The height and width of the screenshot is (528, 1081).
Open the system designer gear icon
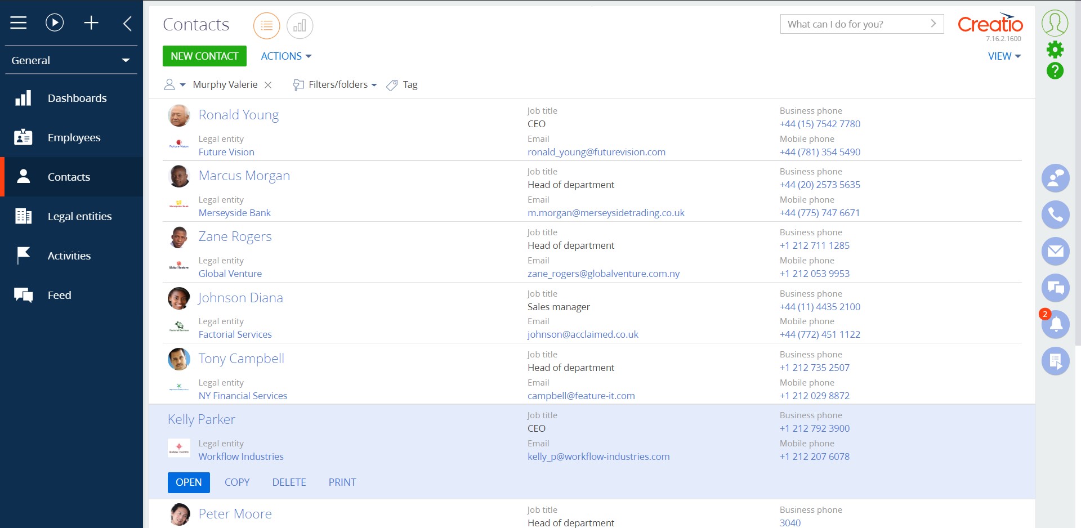coord(1055,50)
